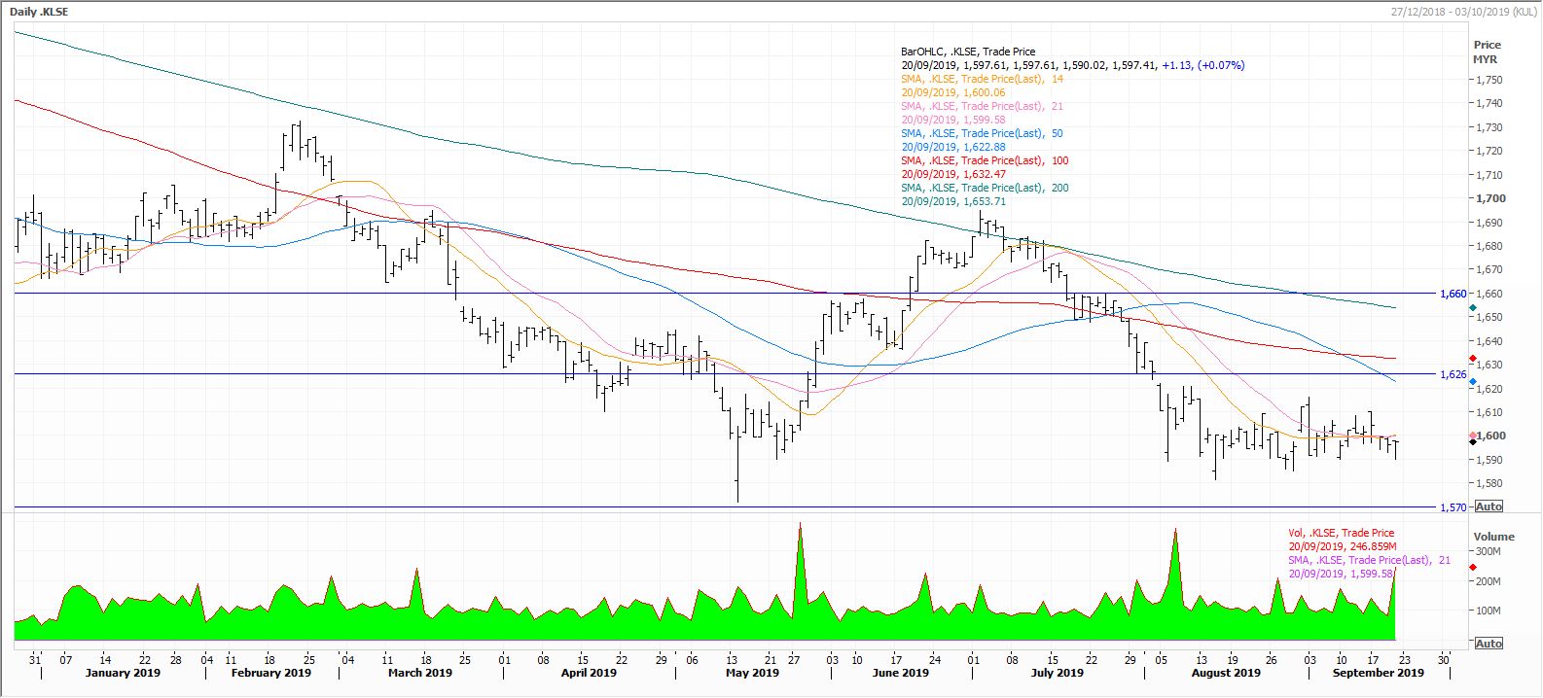The width and height of the screenshot is (1543, 698).
Task: Click the red volume axis marker
Action: pos(1473,567)
